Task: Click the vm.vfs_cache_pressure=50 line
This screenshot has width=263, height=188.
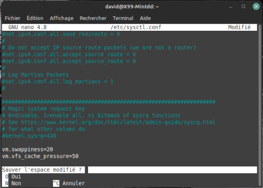Action: pos(40,156)
